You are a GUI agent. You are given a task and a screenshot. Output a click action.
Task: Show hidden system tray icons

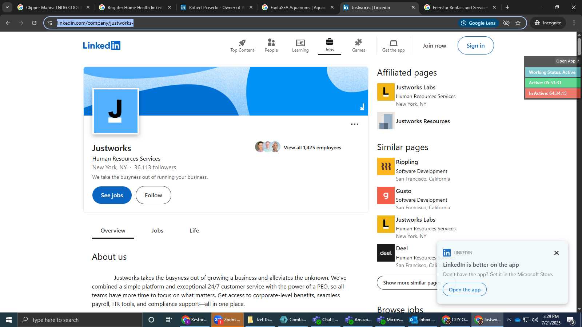(509, 320)
